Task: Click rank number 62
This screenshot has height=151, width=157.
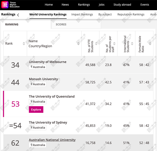Action: coord(15,143)
